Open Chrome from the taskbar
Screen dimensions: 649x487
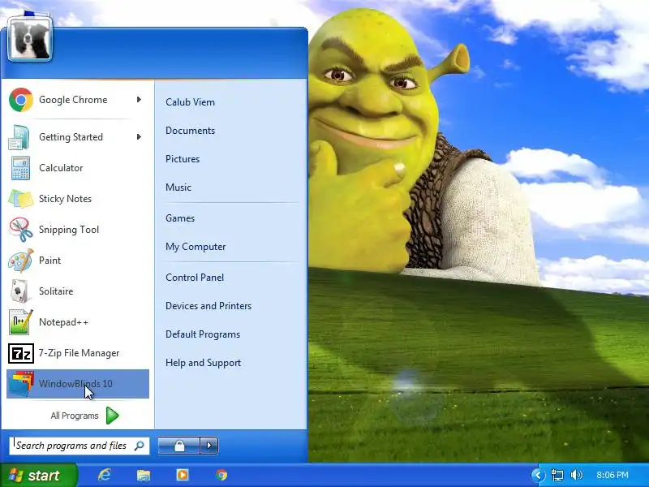(x=221, y=475)
